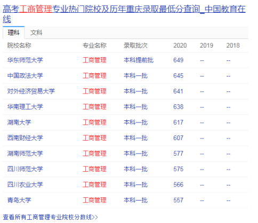The height and width of the screenshot is (223, 258).
Task: Open 四川农业大学 school link
Action: 25,184
